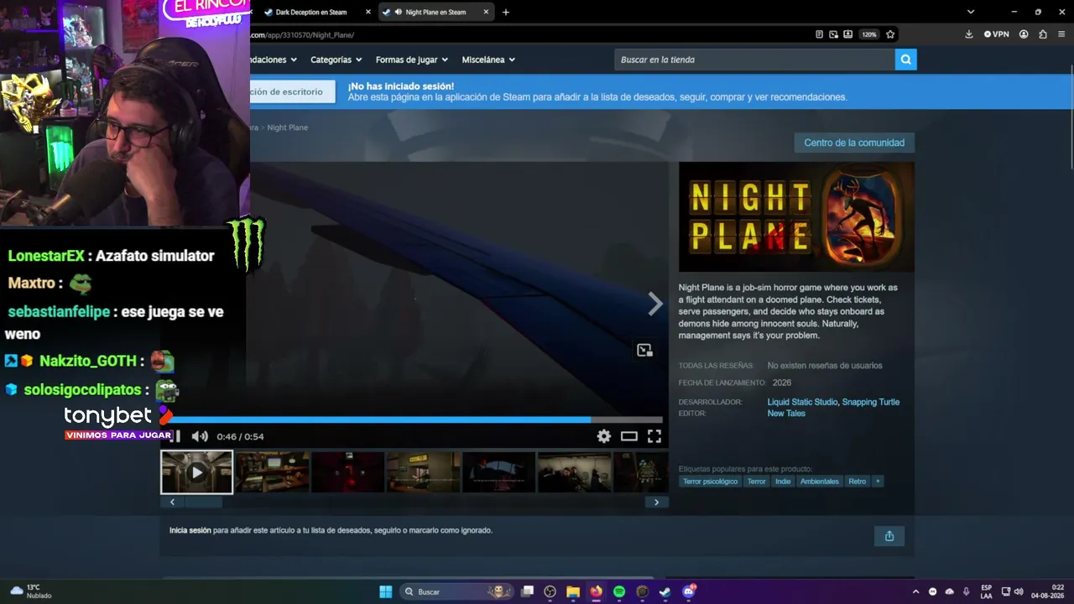The image size is (1074, 604).
Task: Select the Terror psicológico tag
Action: [x=710, y=482]
